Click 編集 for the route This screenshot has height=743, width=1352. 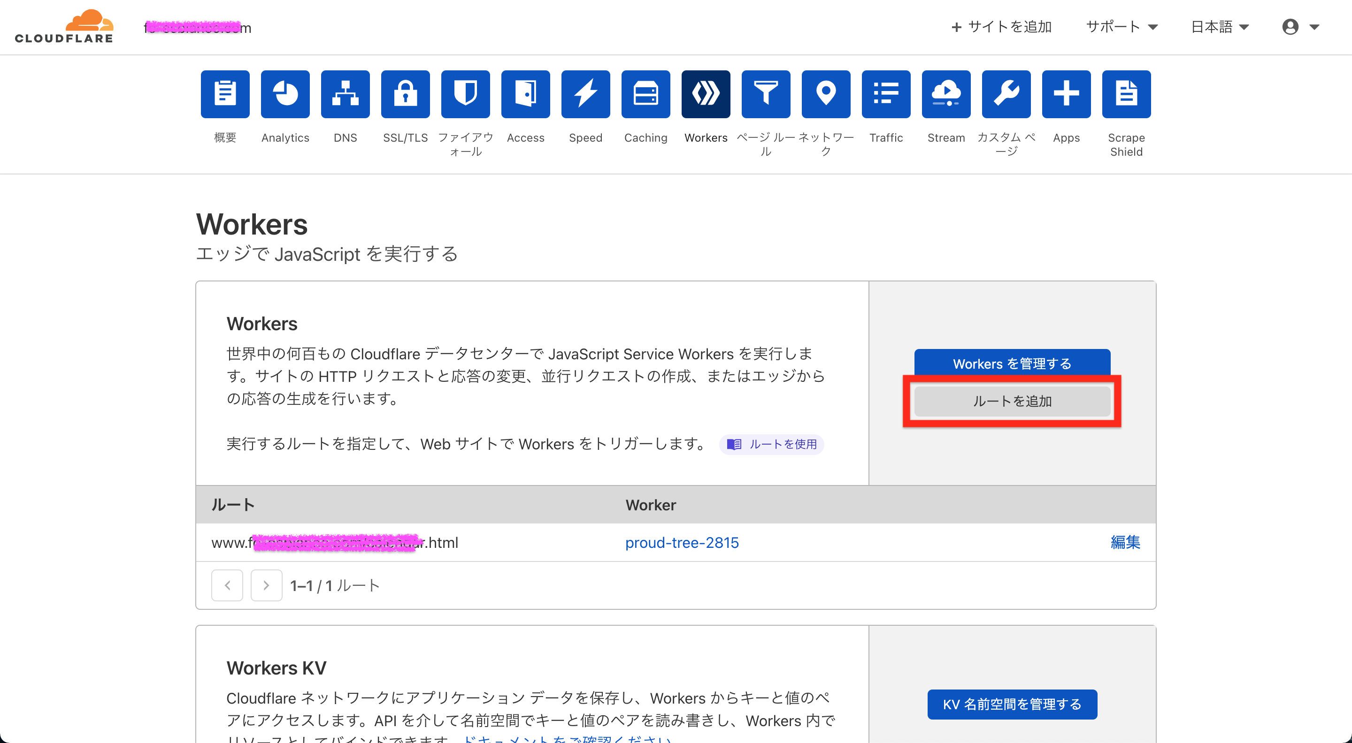click(1125, 542)
